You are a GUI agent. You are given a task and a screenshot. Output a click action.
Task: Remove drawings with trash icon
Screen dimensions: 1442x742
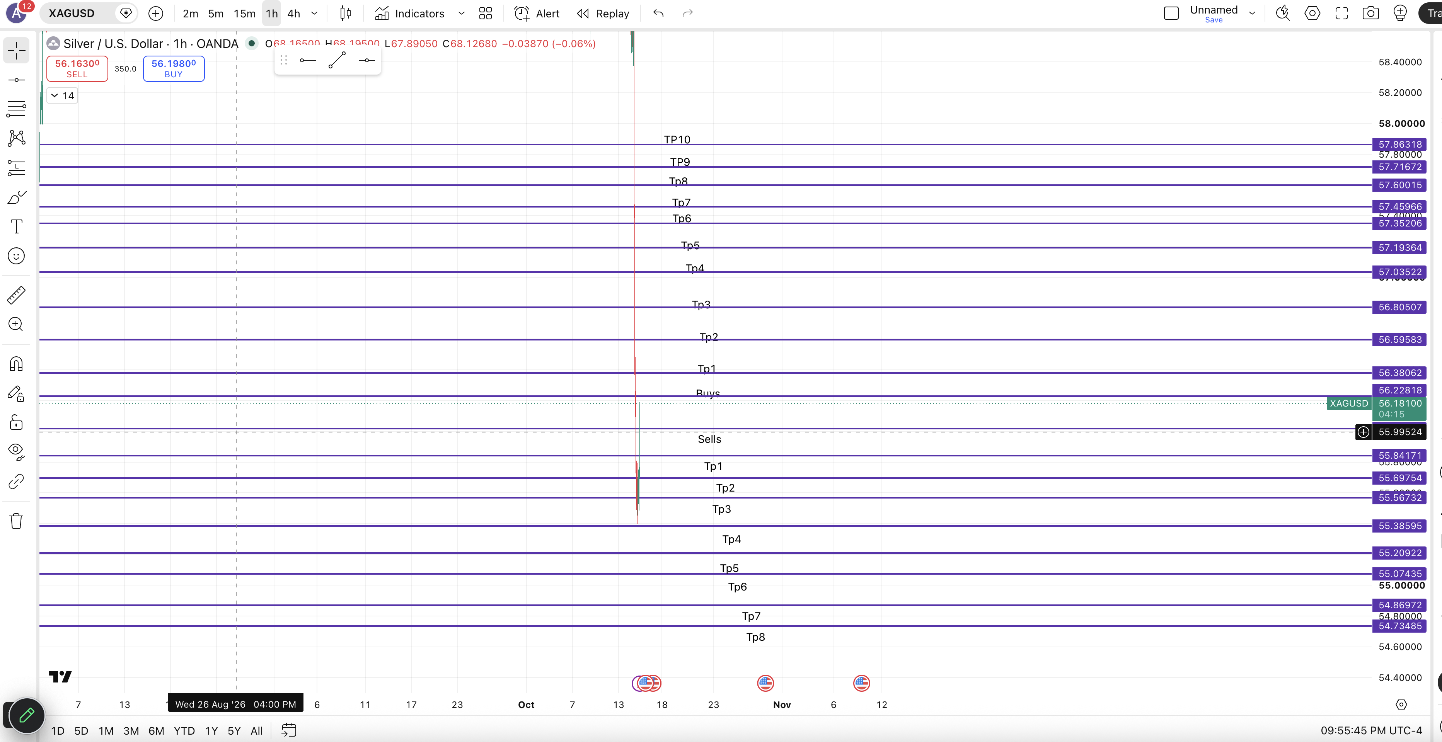click(16, 521)
